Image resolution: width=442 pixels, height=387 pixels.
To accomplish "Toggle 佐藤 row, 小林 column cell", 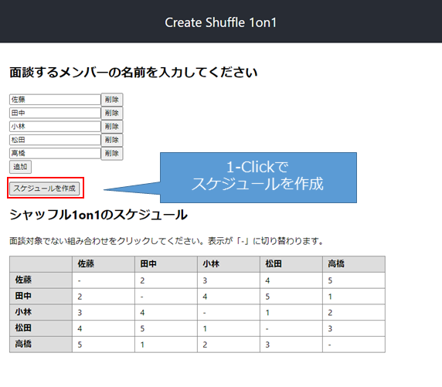I will [229, 280].
